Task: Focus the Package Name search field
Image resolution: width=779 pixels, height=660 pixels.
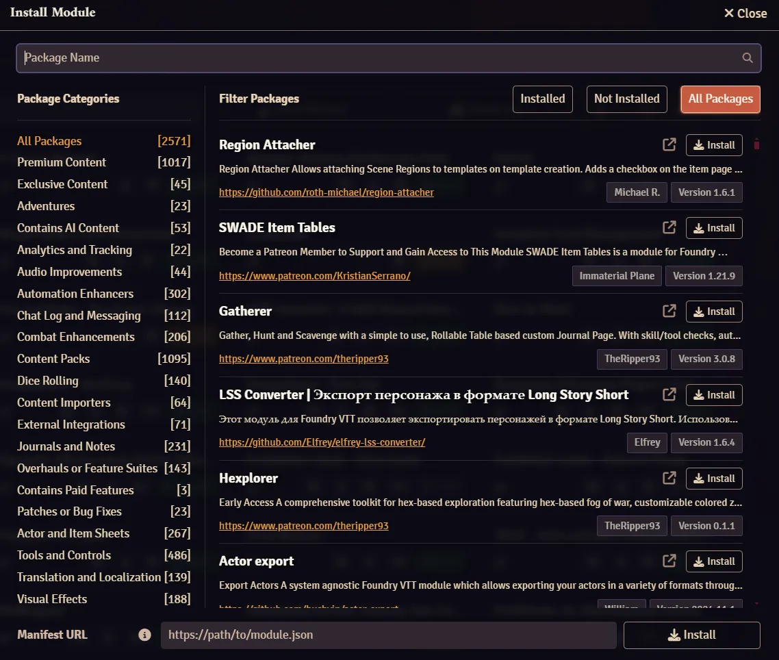Action: [389, 58]
